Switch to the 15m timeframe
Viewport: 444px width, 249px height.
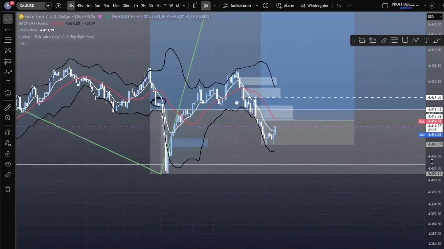pos(116,6)
